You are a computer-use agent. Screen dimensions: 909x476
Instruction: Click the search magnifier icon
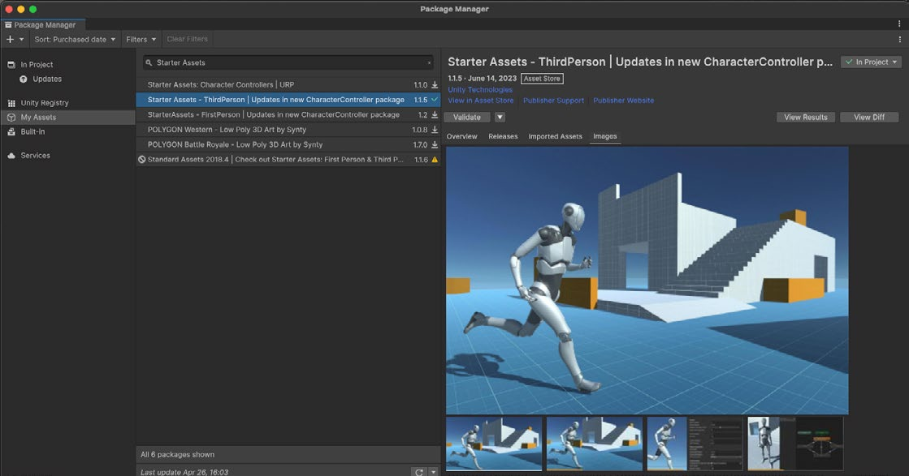tap(149, 62)
